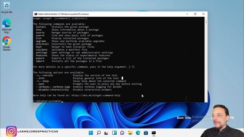Click the 'usage: winget' line
The height and width of the screenshot is (137, 244).
60,18
